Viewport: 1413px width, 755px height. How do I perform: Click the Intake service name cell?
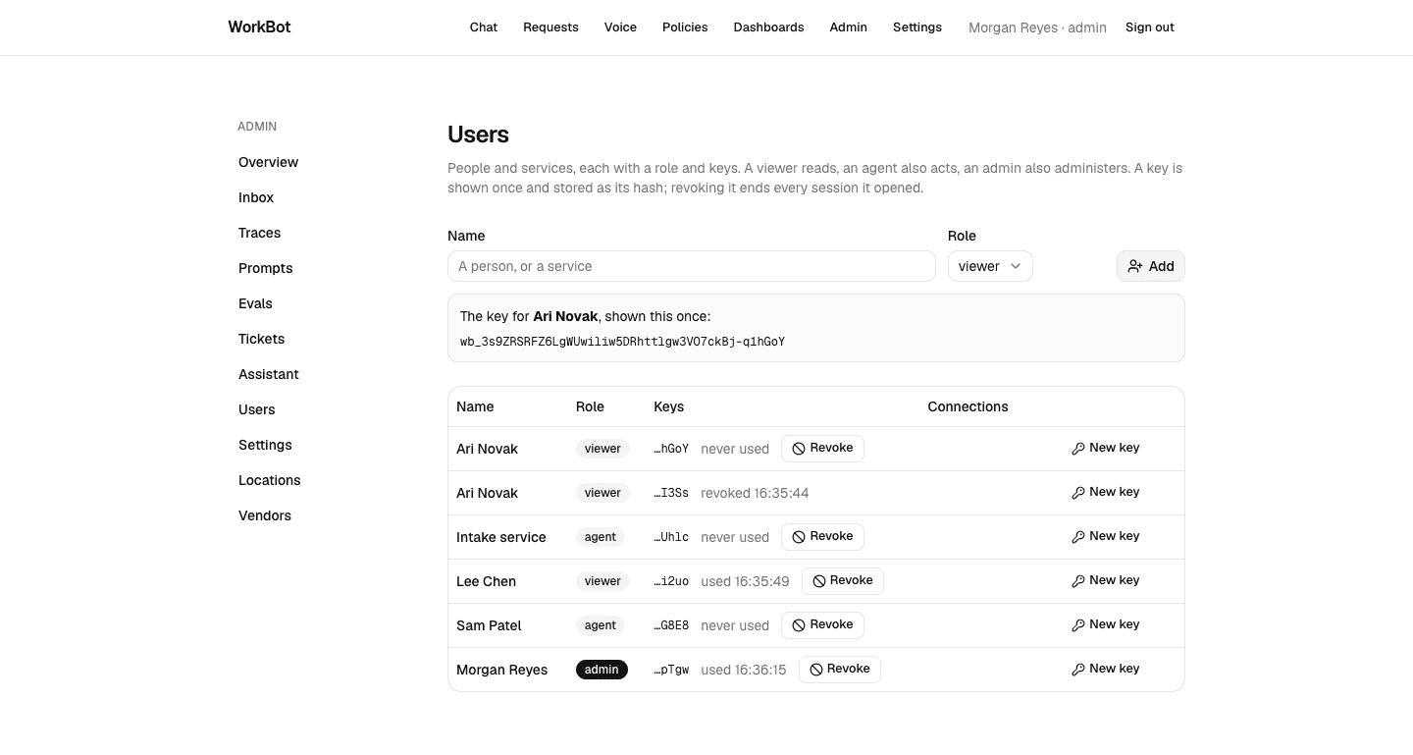[501, 537]
